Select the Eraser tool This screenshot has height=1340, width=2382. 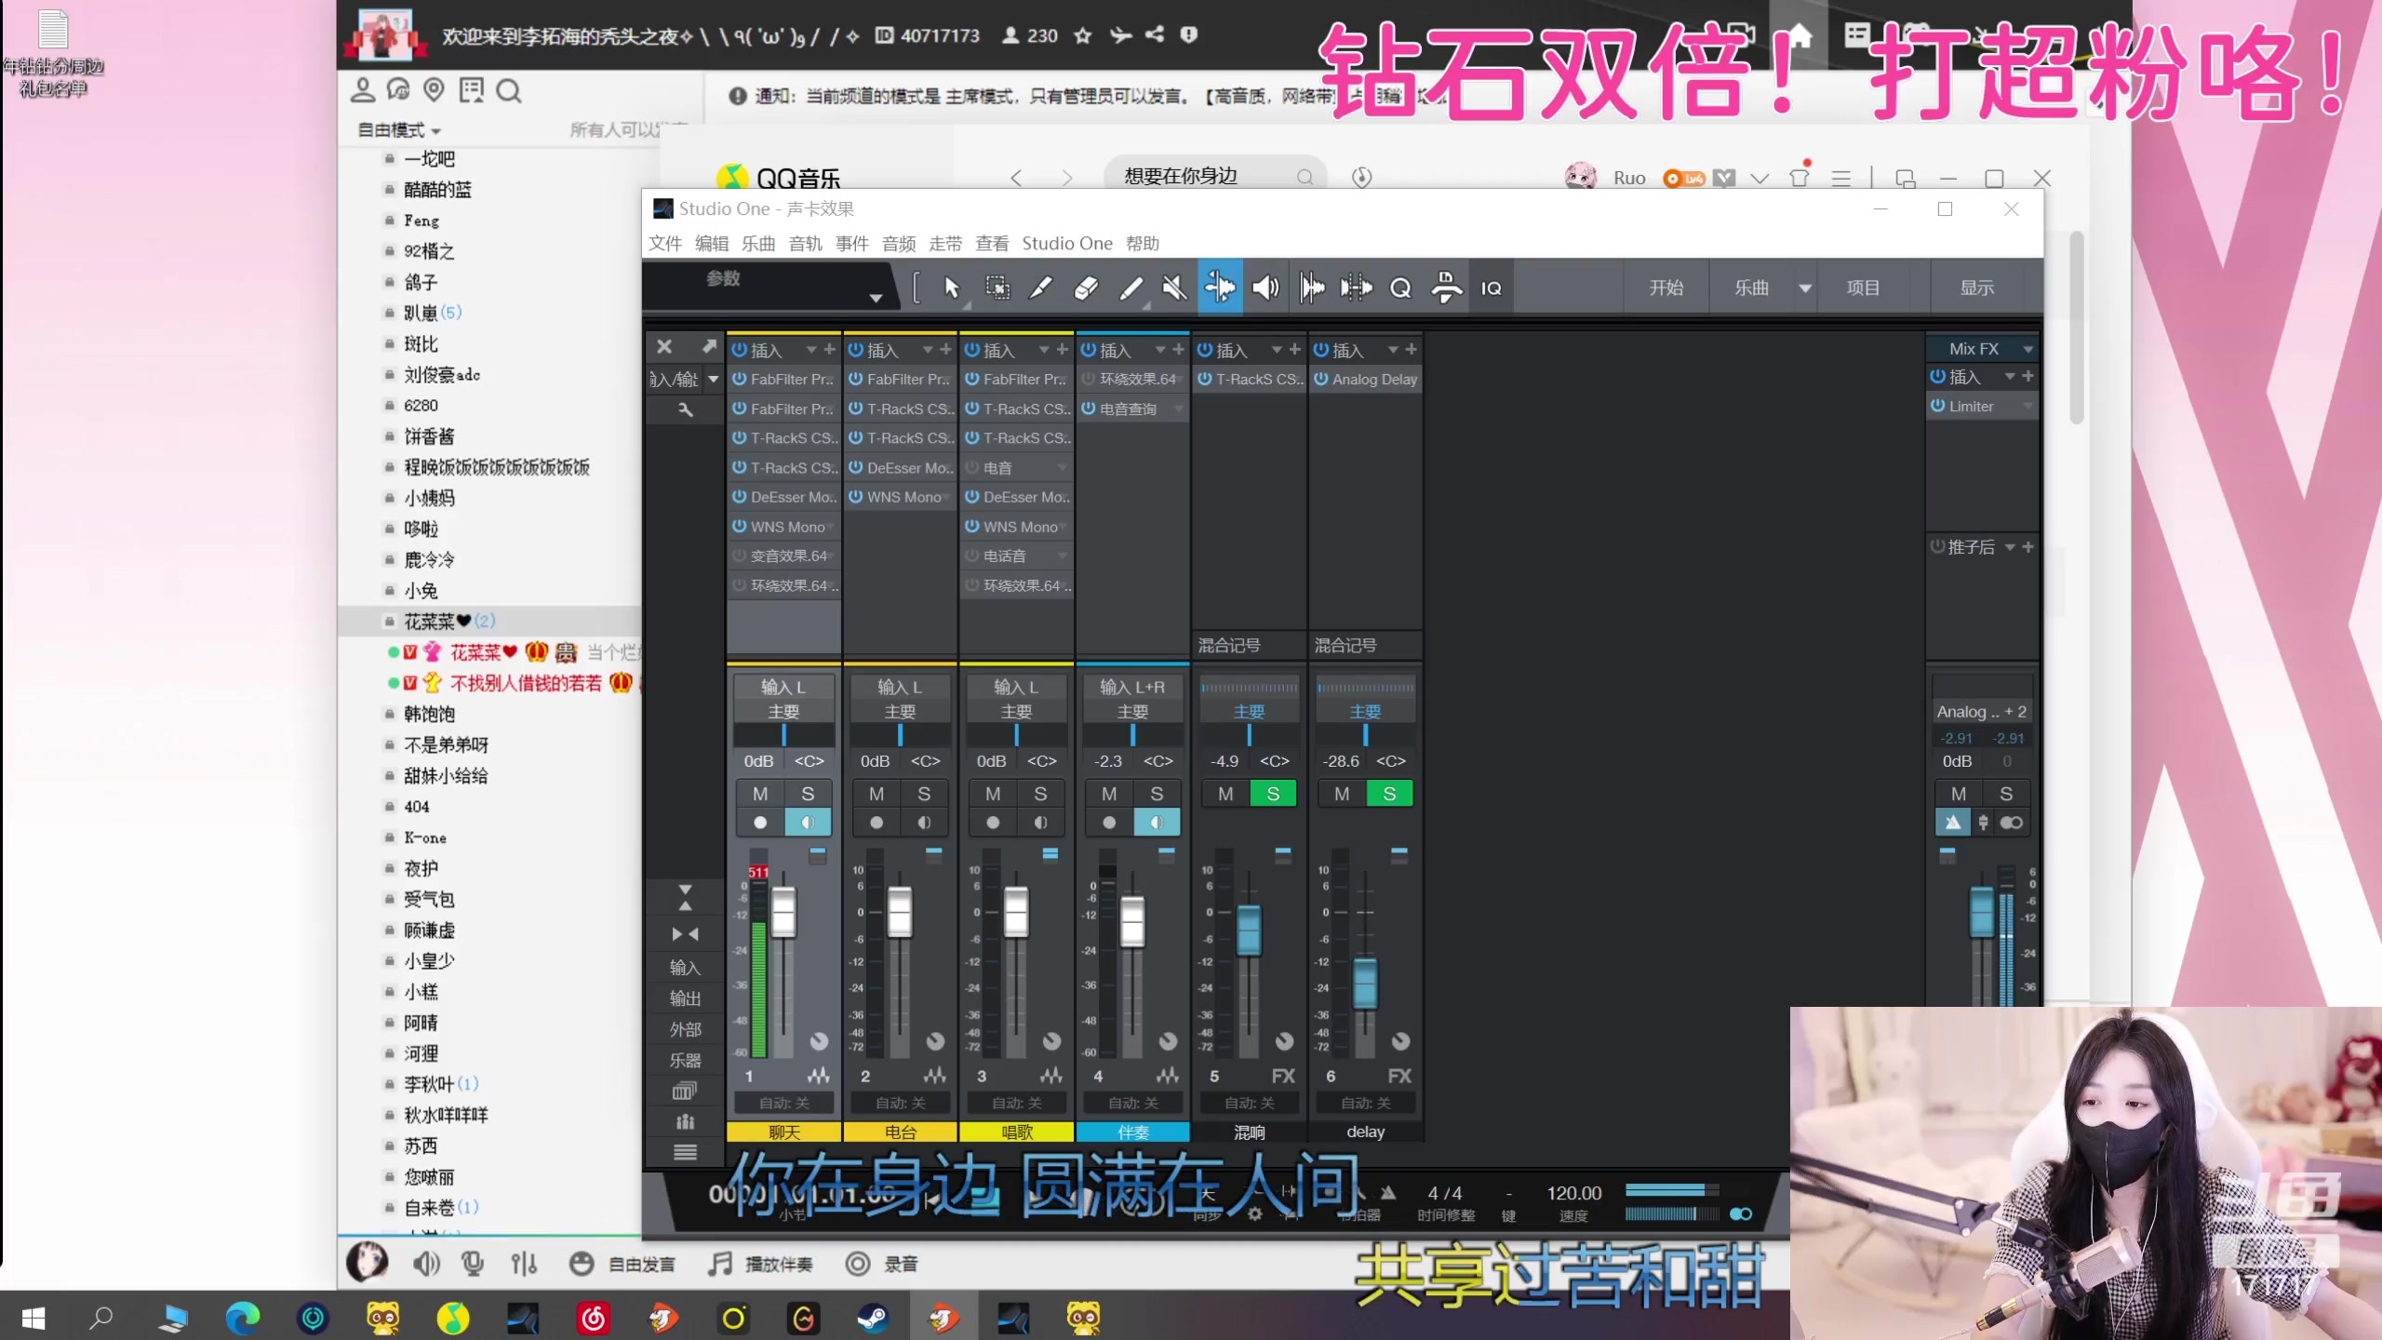tap(1086, 288)
